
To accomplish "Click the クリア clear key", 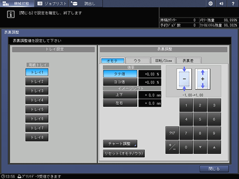I will pyautogui.click(x=172, y=133).
